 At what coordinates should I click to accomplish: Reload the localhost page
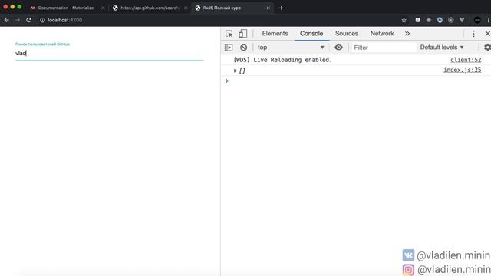(28, 20)
